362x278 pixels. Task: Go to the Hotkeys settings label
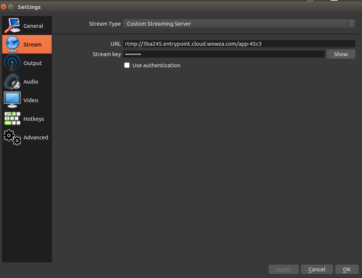pos(34,119)
